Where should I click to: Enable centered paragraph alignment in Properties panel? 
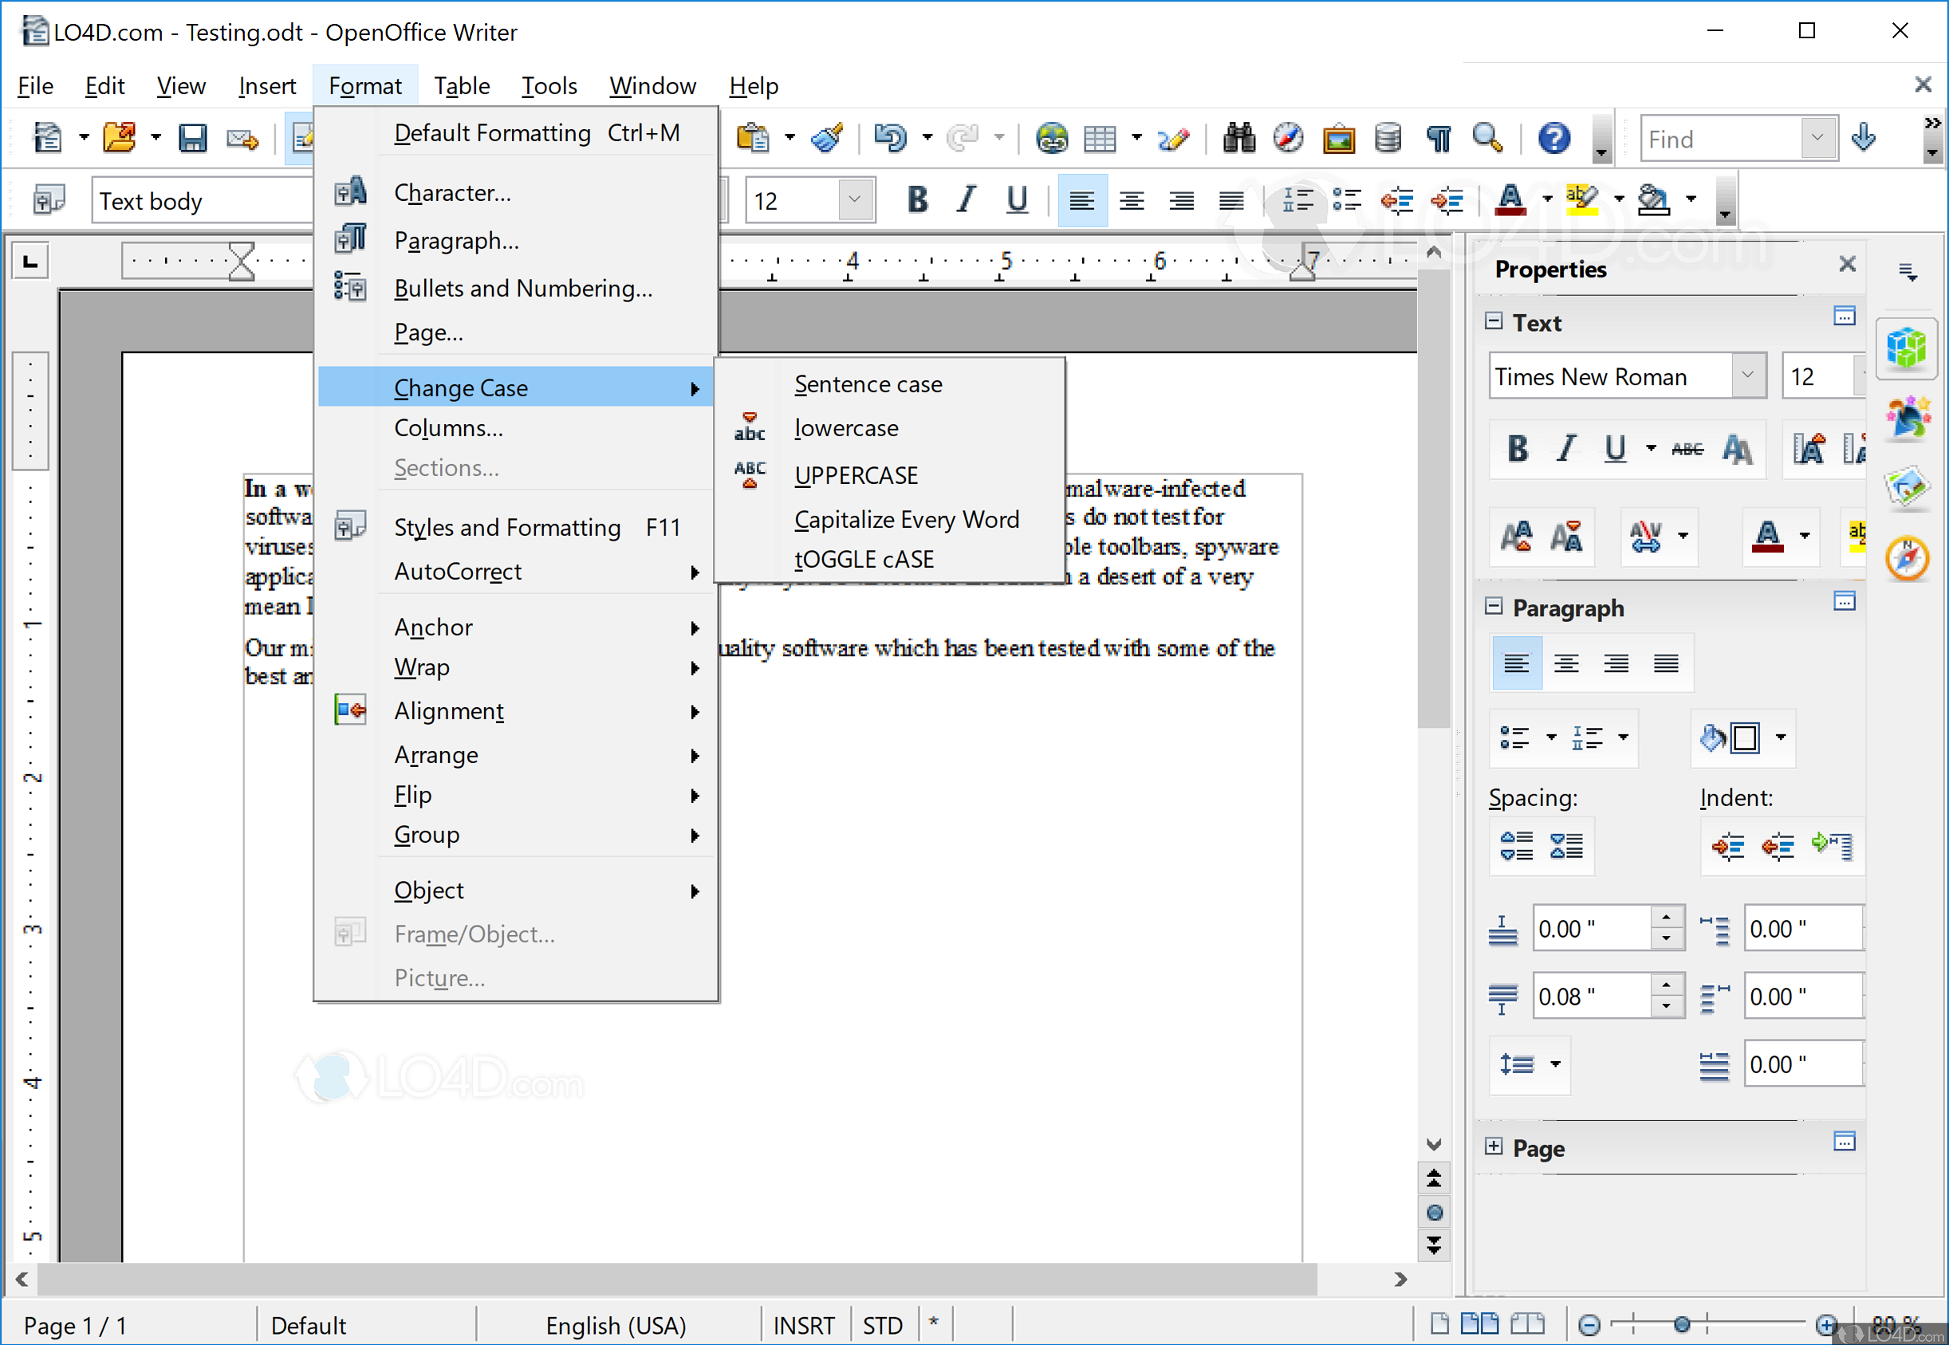click(1566, 663)
